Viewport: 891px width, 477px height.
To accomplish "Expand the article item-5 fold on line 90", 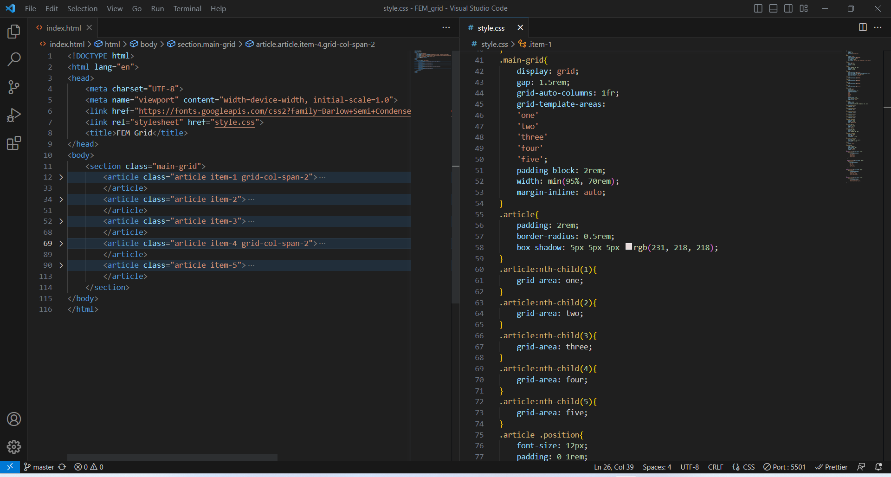I will (61, 265).
